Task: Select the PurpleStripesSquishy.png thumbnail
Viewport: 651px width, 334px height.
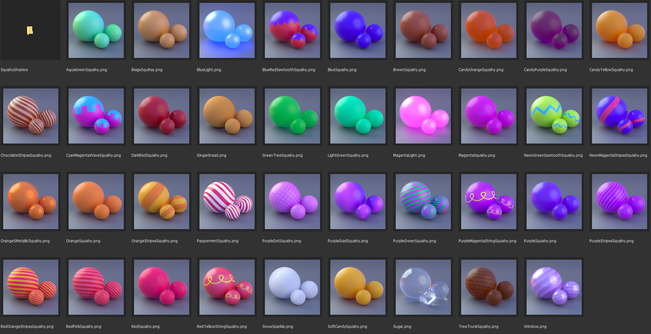Action: [619, 202]
